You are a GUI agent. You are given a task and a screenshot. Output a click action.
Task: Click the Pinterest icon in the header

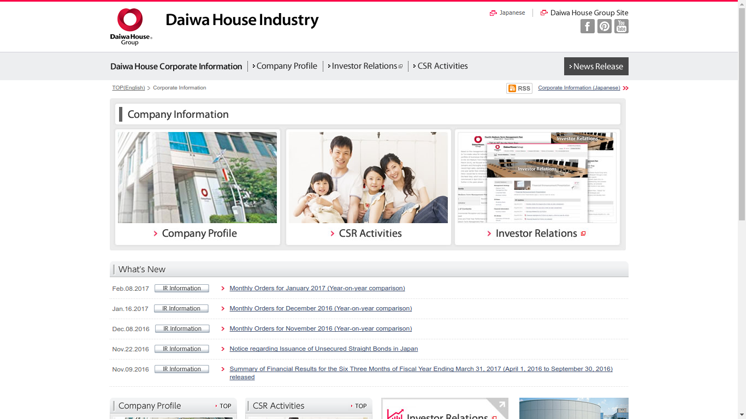(x=604, y=26)
